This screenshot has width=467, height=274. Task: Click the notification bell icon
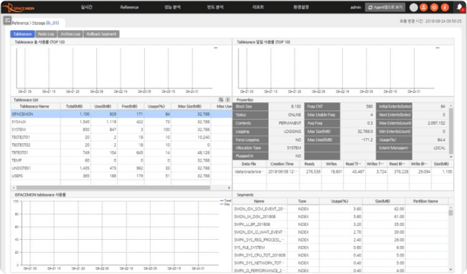[x=459, y=7]
